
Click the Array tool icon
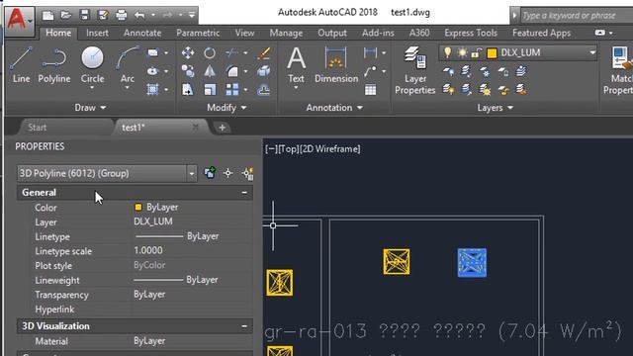232,90
